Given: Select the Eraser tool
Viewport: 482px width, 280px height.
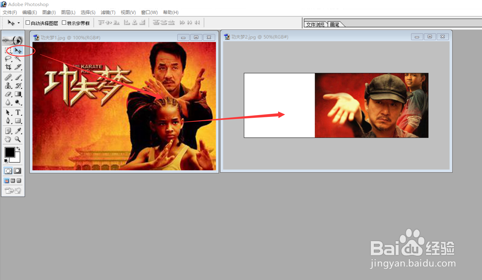Looking at the screenshot, I should (x=8, y=94).
